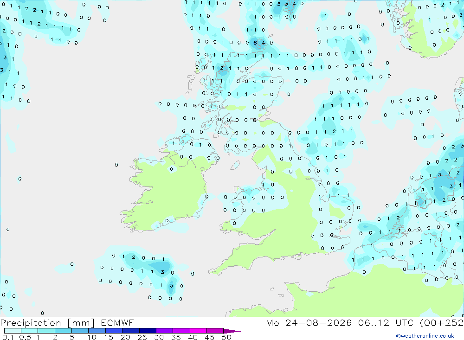This screenshot has height=340, width=464.
Task: Click the '06..12 UTC' time range text
Action: tap(385, 322)
